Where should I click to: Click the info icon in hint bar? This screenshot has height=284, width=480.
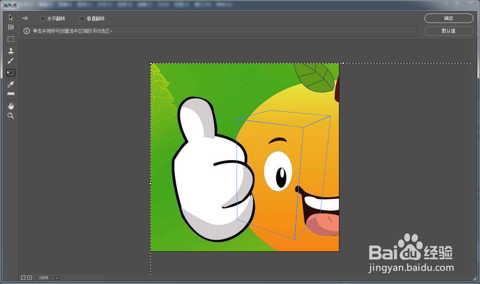[x=27, y=31]
